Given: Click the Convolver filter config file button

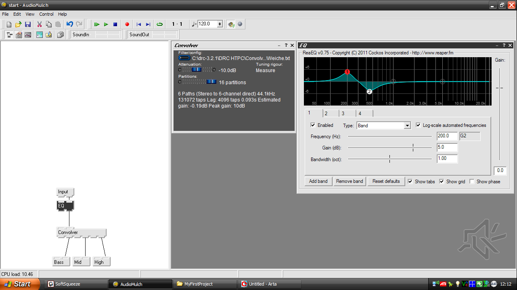Looking at the screenshot, I should pyautogui.click(x=184, y=58).
